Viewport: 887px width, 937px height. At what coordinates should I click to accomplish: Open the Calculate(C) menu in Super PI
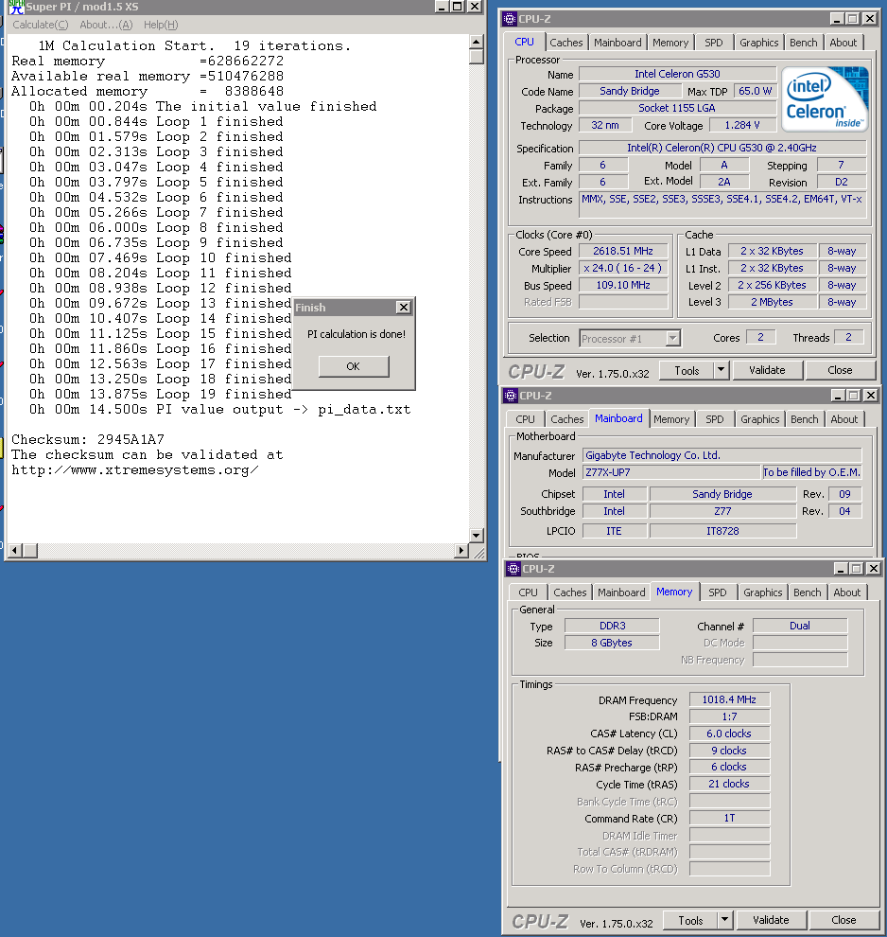click(41, 25)
